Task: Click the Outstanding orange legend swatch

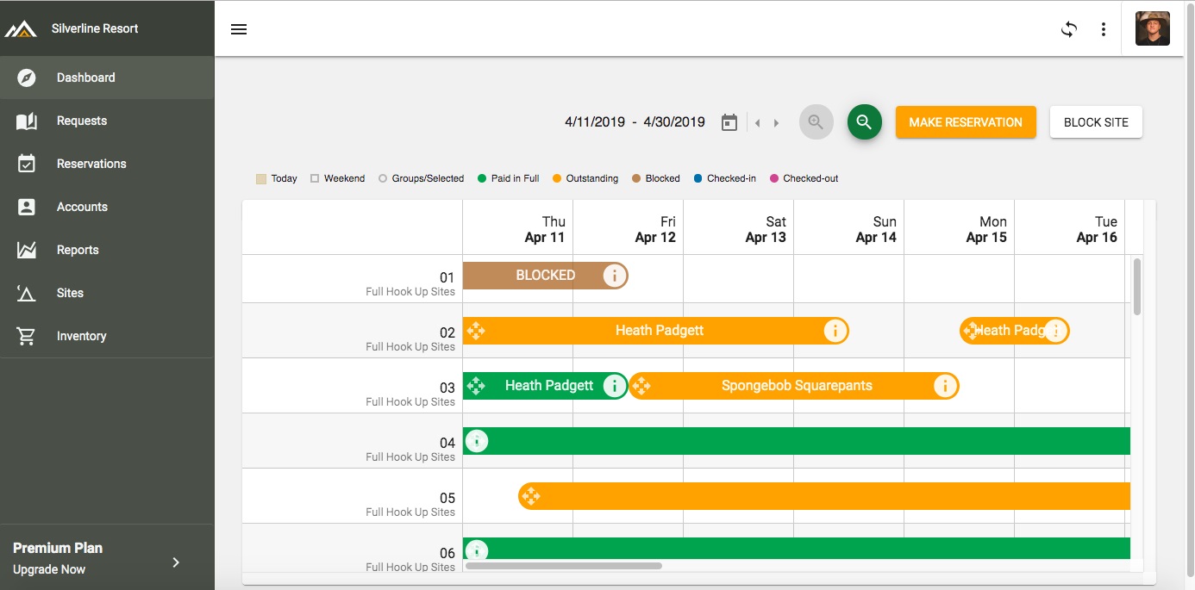Action: (x=557, y=178)
